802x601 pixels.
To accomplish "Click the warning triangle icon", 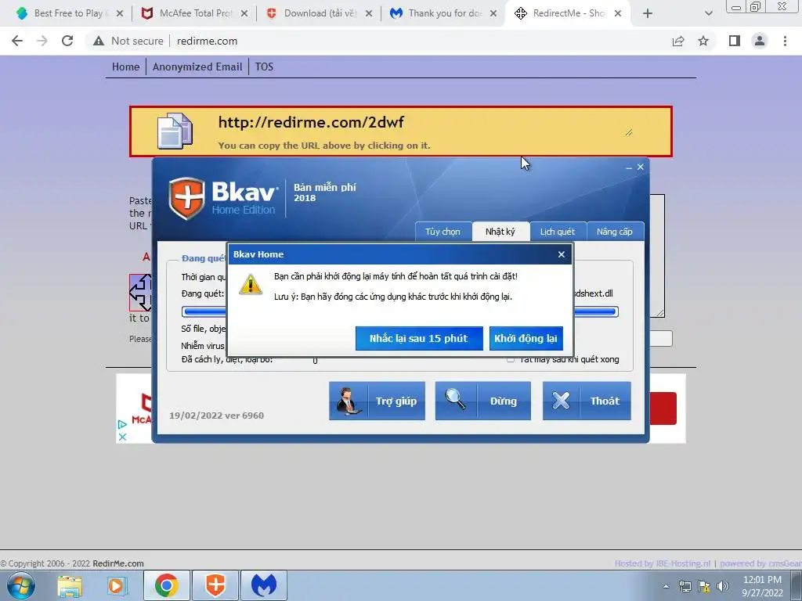I will click(x=251, y=284).
